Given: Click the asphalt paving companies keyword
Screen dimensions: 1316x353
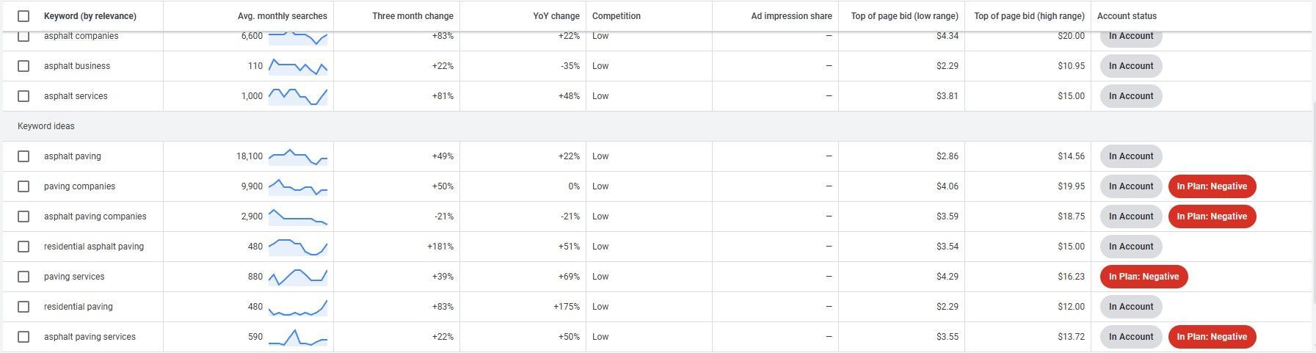Looking at the screenshot, I should click(95, 216).
